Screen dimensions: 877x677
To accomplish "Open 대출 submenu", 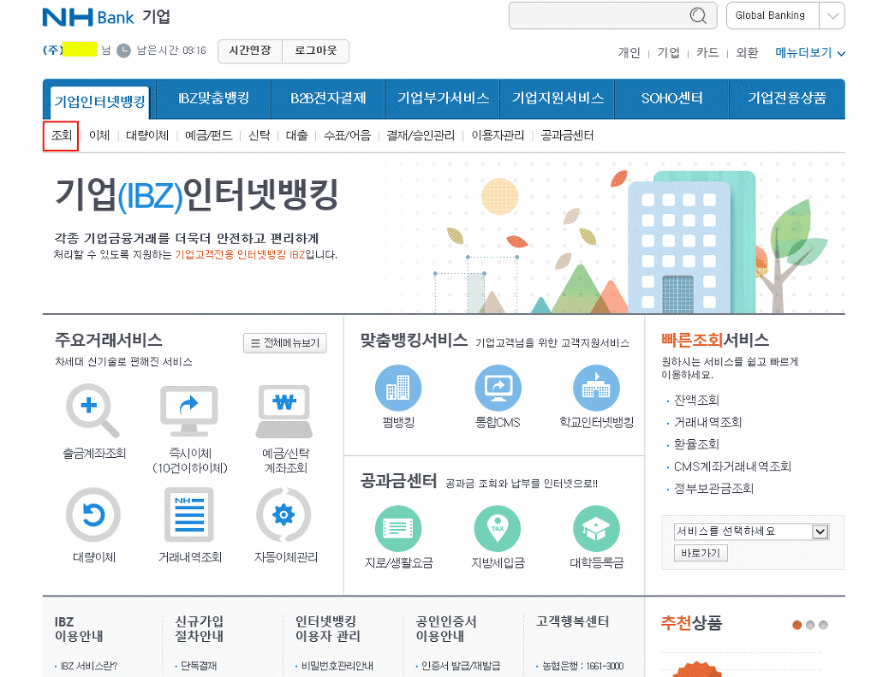I will coord(296,136).
